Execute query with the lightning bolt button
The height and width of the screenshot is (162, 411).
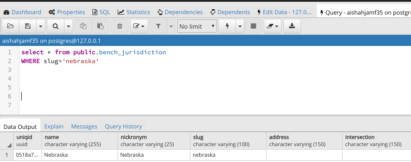tap(227, 26)
